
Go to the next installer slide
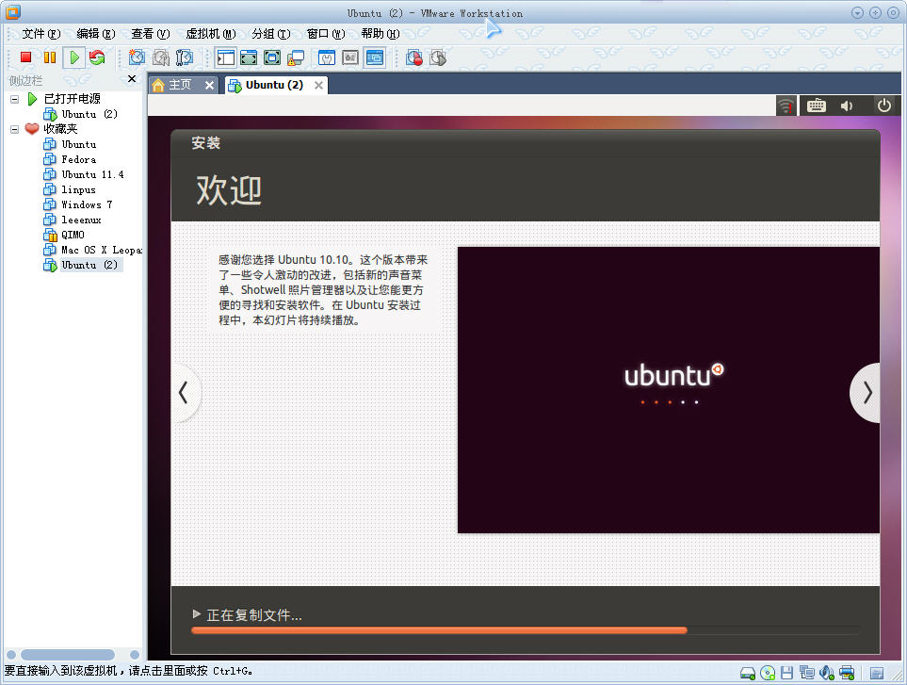click(x=866, y=393)
